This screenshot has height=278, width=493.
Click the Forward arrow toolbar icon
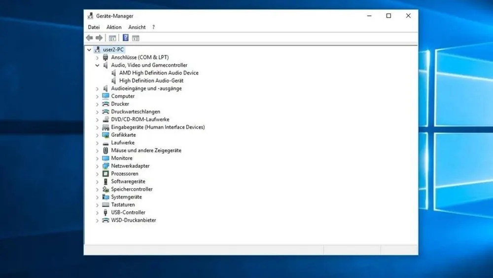(99, 38)
